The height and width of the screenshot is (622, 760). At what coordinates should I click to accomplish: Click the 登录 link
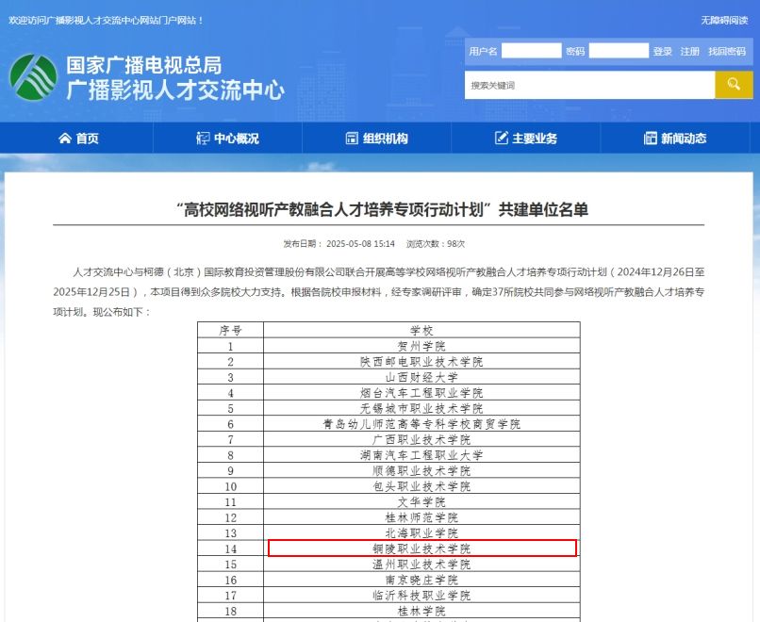click(x=663, y=51)
